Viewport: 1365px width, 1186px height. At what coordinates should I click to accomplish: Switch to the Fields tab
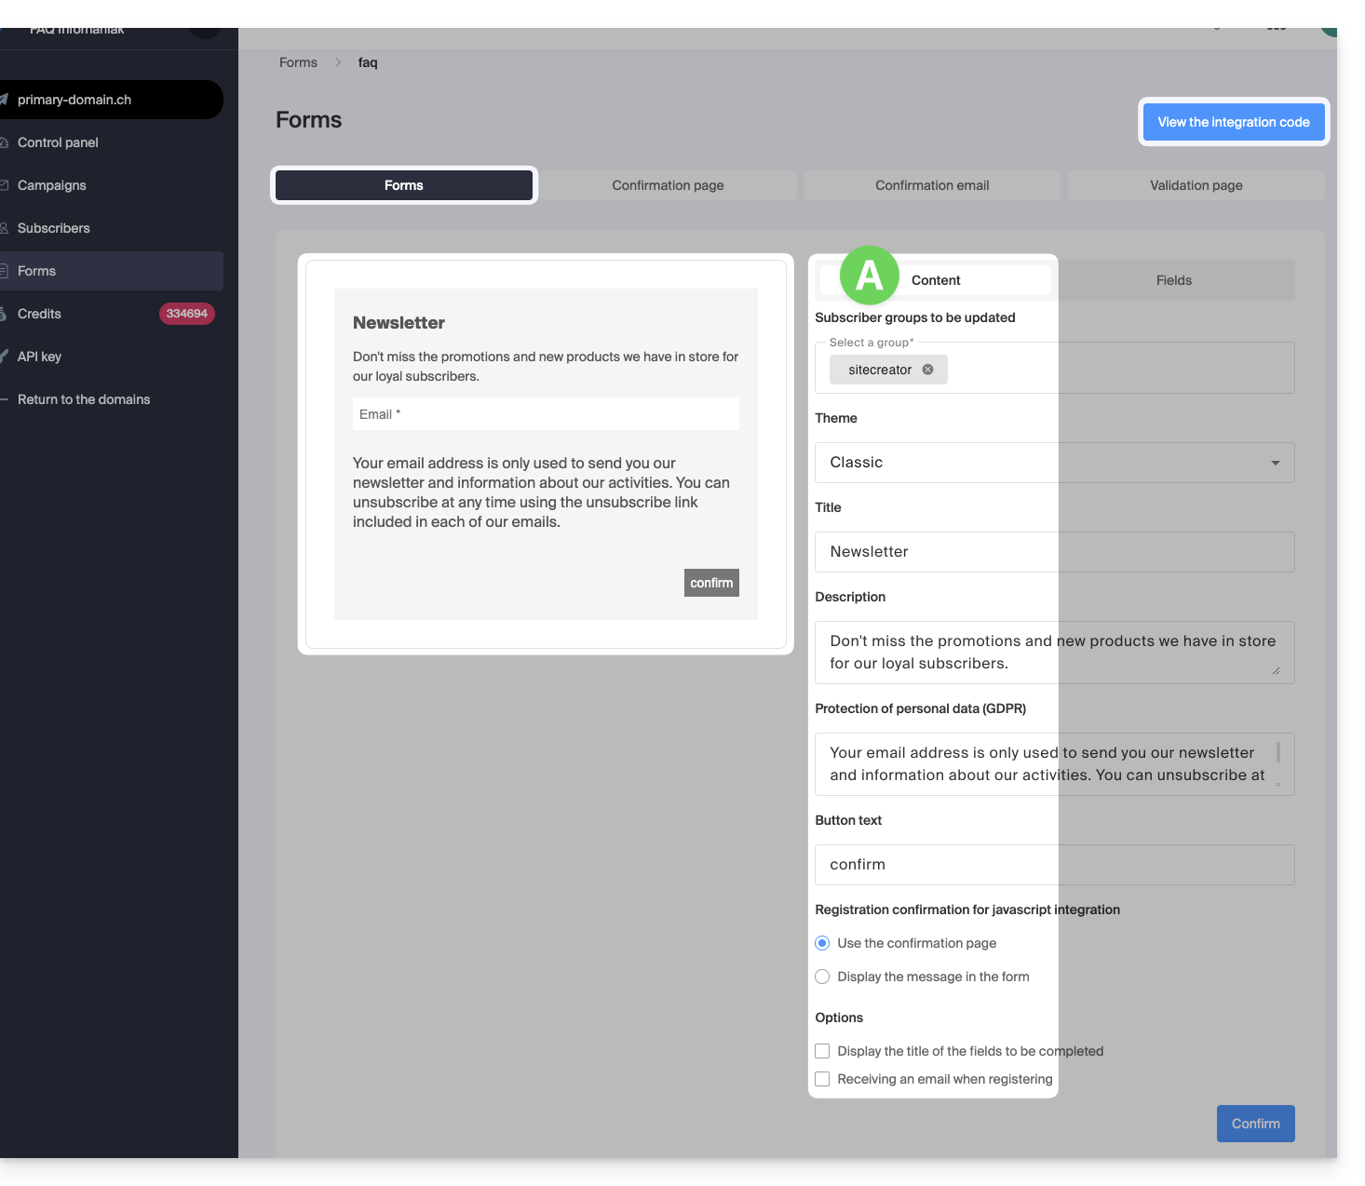tap(1173, 280)
